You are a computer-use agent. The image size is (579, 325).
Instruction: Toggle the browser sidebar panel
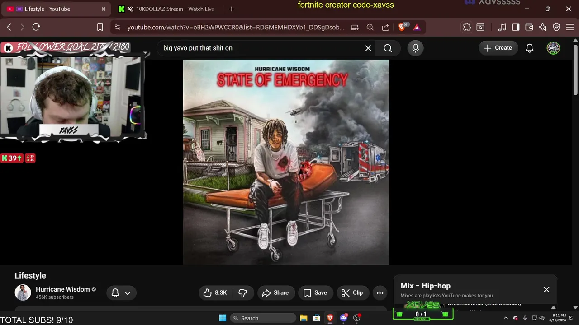point(516,27)
